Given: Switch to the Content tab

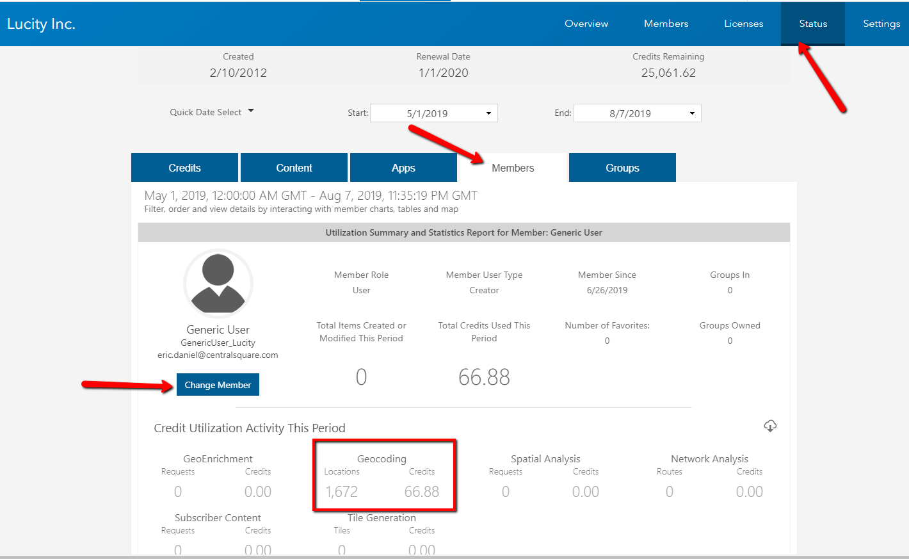Looking at the screenshot, I should tap(294, 168).
